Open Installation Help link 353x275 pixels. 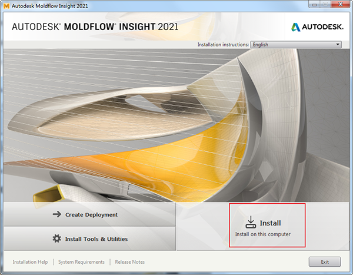click(x=30, y=262)
